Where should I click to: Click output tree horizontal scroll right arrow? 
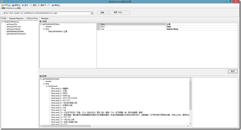tap(188, 126)
